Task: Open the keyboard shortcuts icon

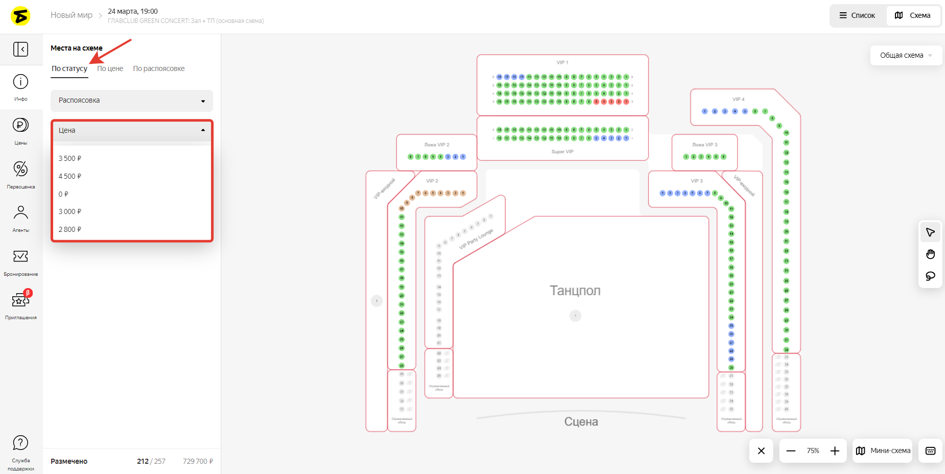Action: (930, 451)
